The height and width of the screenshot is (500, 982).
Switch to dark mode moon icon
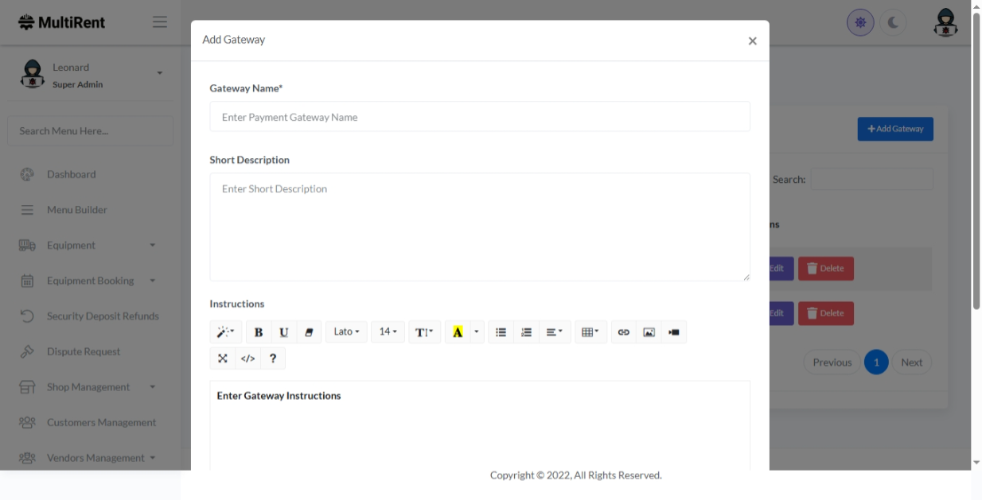[x=893, y=22]
